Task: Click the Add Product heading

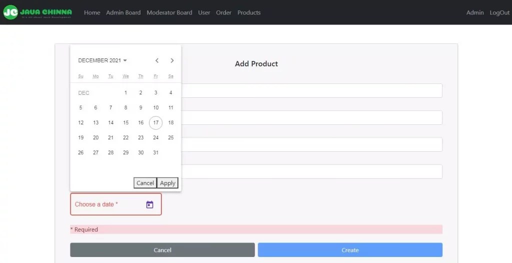Action: coord(256,63)
